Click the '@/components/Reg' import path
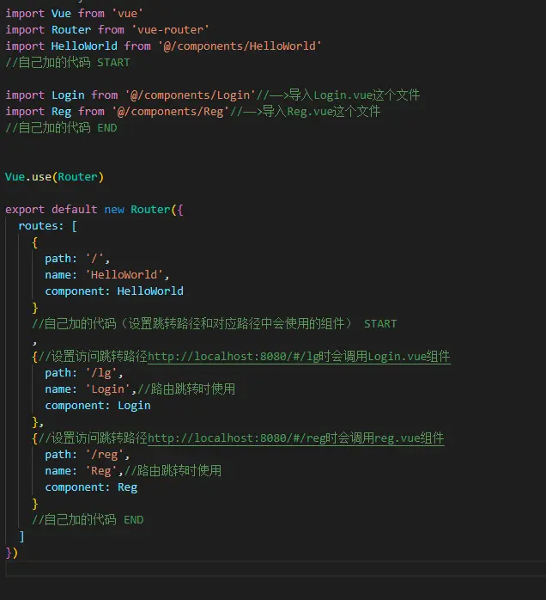Viewport: 546px width, 600px height. click(x=170, y=112)
